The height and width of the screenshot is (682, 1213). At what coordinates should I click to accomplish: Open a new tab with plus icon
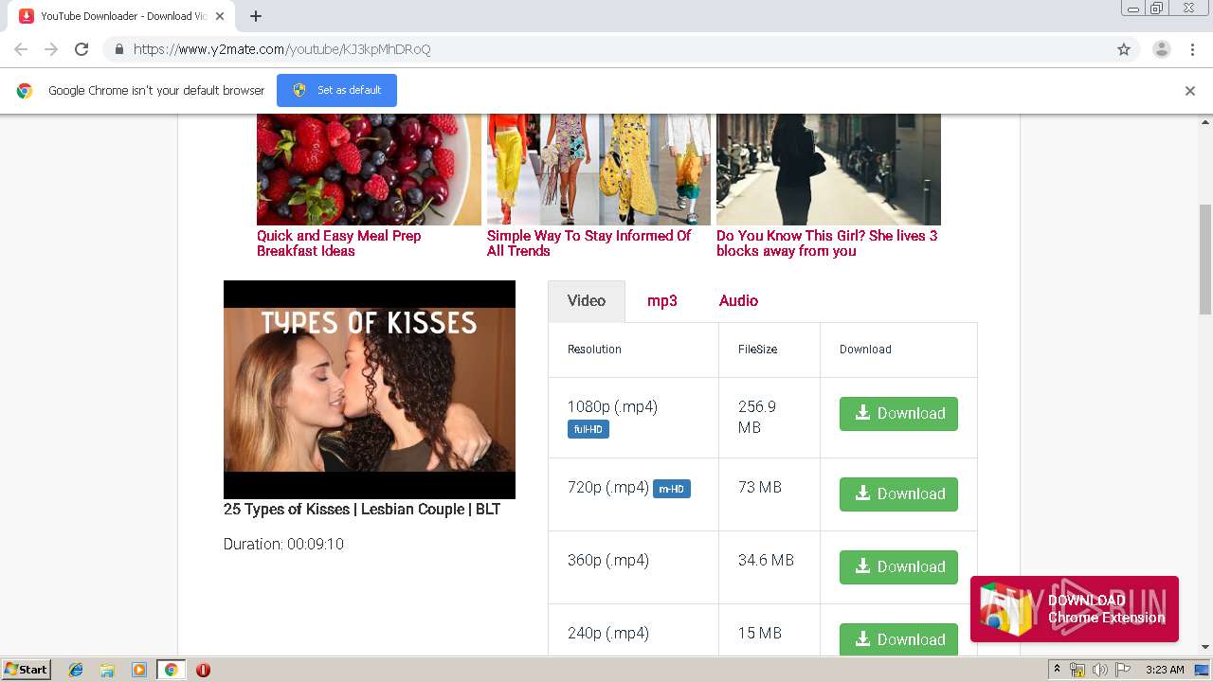pyautogui.click(x=256, y=16)
